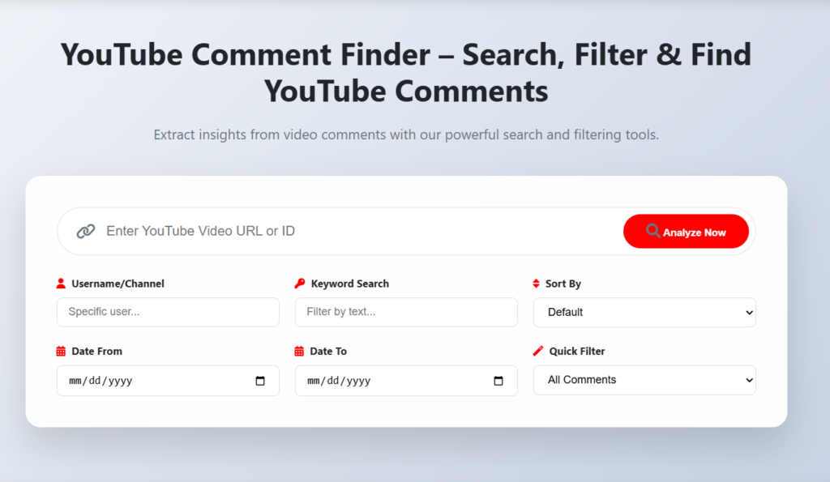Image resolution: width=830 pixels, height=482 pixels.
Task: Open the Date To calendar picker icon
Action: point(498,381)
